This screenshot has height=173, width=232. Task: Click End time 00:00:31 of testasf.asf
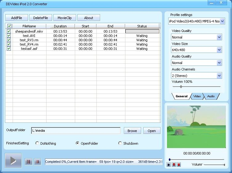[x=110, y=49]
